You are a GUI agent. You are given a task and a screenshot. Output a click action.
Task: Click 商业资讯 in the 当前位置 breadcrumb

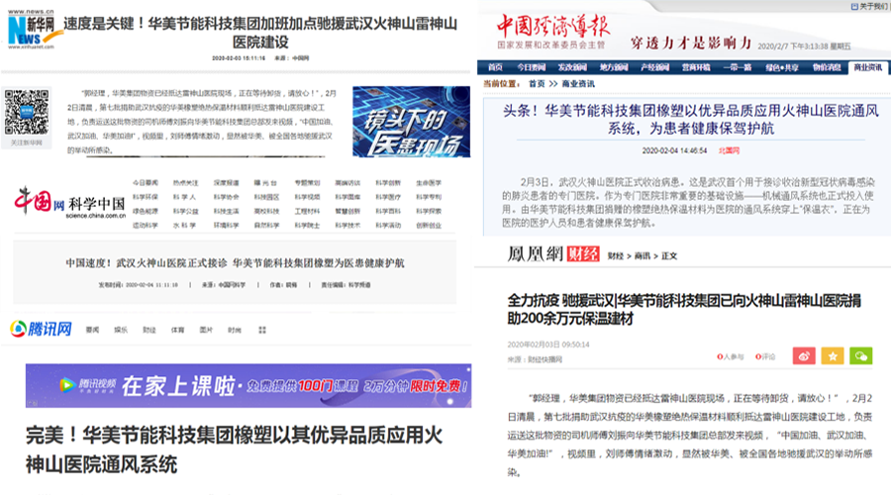coord(578,83)
